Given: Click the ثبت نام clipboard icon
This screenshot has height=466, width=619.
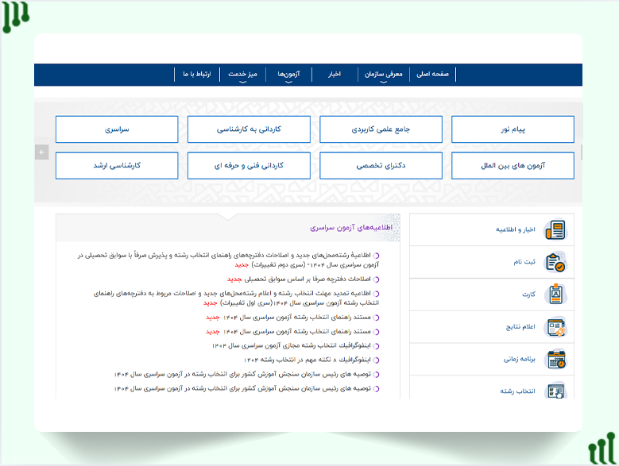Looking at the screenshot, I should [x=555, y=262].
